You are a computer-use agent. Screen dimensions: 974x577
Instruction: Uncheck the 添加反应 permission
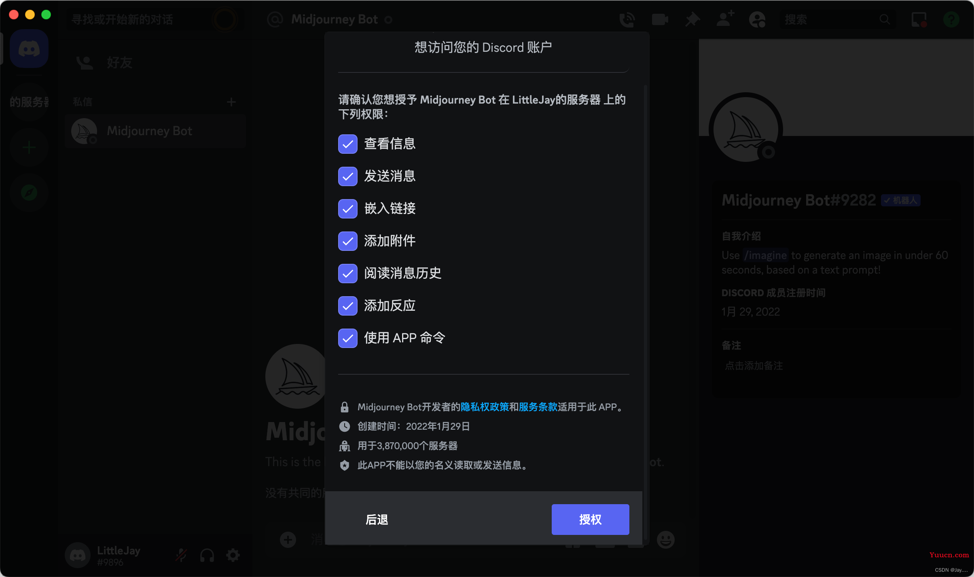(348, 306)
